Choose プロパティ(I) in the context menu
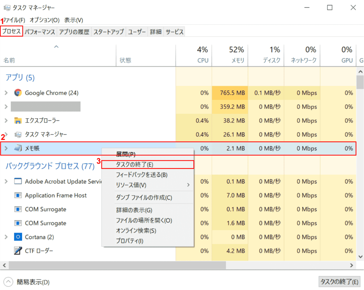 click(x=148, y=241)
